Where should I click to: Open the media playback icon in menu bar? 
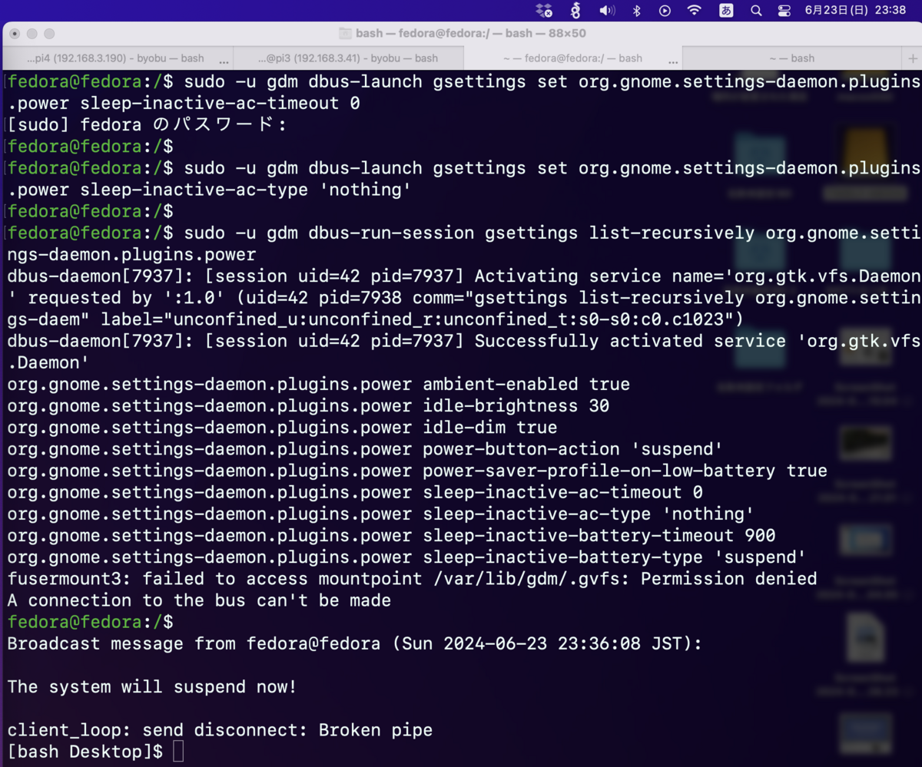[665, 11]
